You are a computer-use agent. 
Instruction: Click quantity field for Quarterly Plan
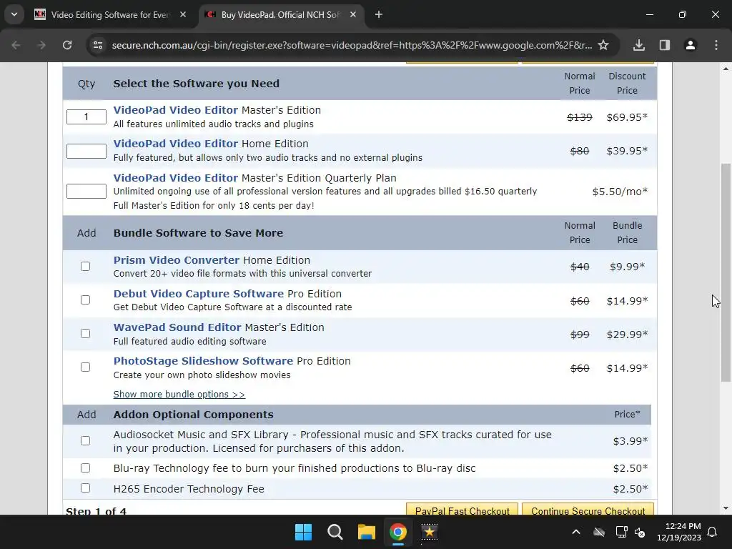86,191
